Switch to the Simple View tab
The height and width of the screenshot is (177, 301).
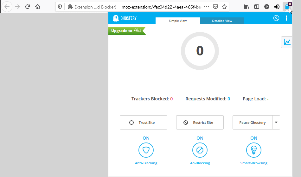[178, 21]
